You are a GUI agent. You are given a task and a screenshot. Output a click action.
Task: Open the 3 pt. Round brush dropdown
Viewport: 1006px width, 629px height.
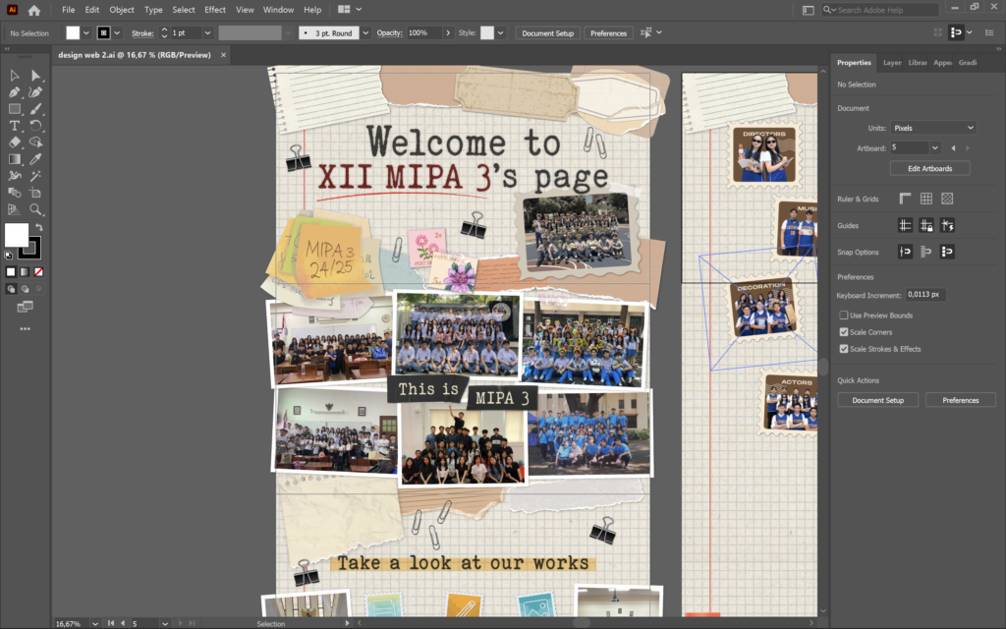tap(365, 32)
